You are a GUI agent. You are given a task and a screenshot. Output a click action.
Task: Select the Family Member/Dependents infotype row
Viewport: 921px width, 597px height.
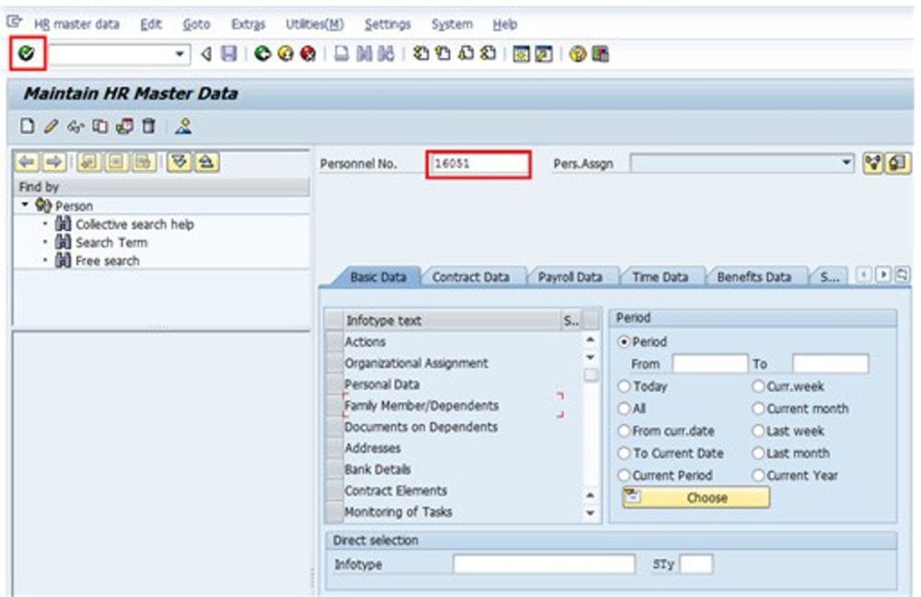pos(453,406)
